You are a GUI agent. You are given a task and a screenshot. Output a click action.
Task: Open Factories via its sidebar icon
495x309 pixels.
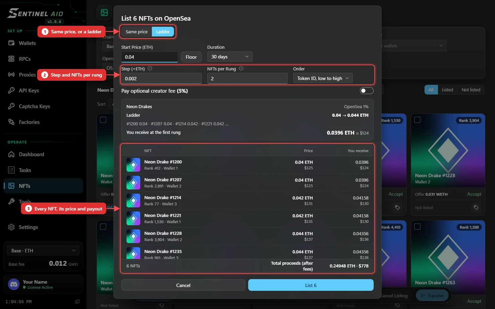click(11, 122)
